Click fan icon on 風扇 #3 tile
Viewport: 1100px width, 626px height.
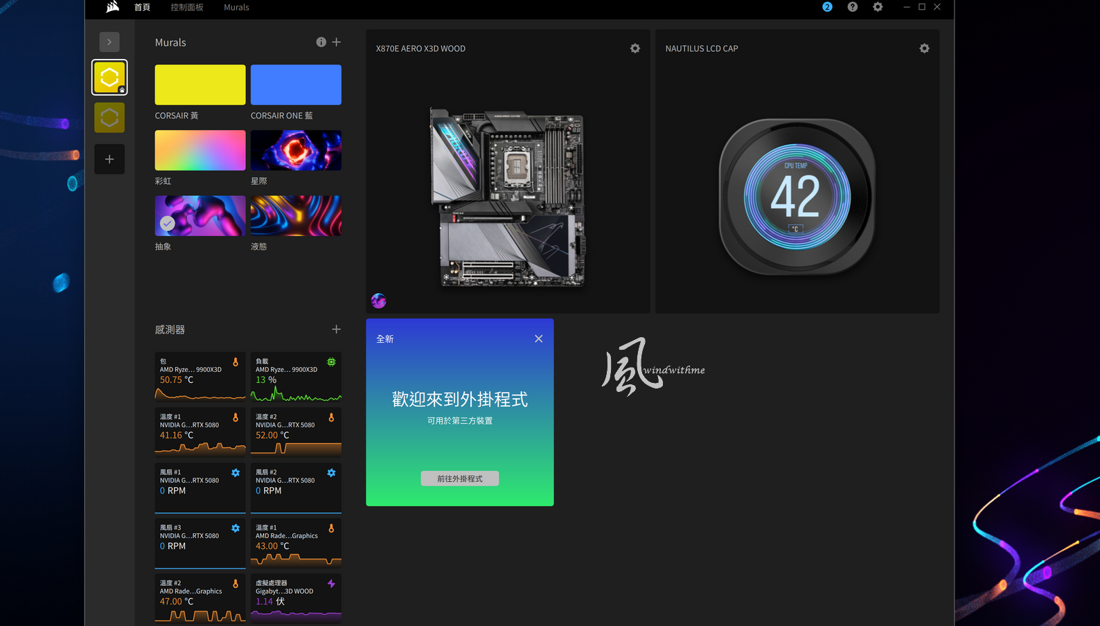coord(236,528)
